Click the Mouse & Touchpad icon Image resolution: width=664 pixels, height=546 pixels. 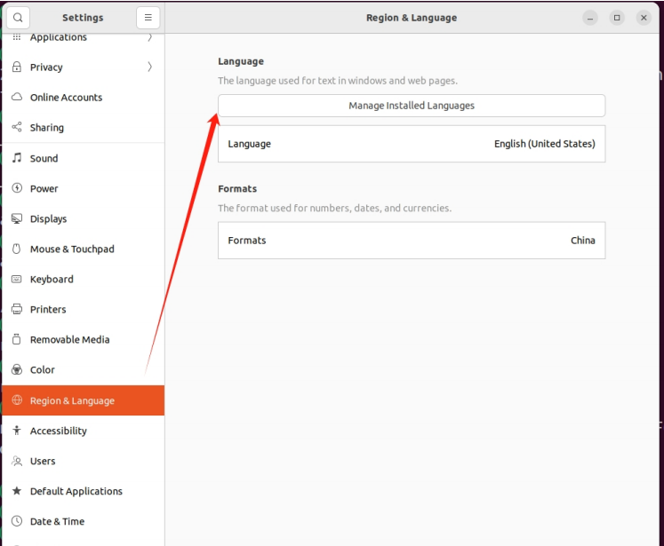point(17,249)
